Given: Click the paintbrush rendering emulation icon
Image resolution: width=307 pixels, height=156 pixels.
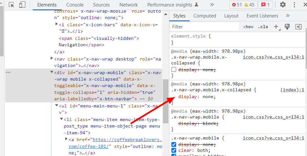Looking at the screenshot, I should (287, 27).
